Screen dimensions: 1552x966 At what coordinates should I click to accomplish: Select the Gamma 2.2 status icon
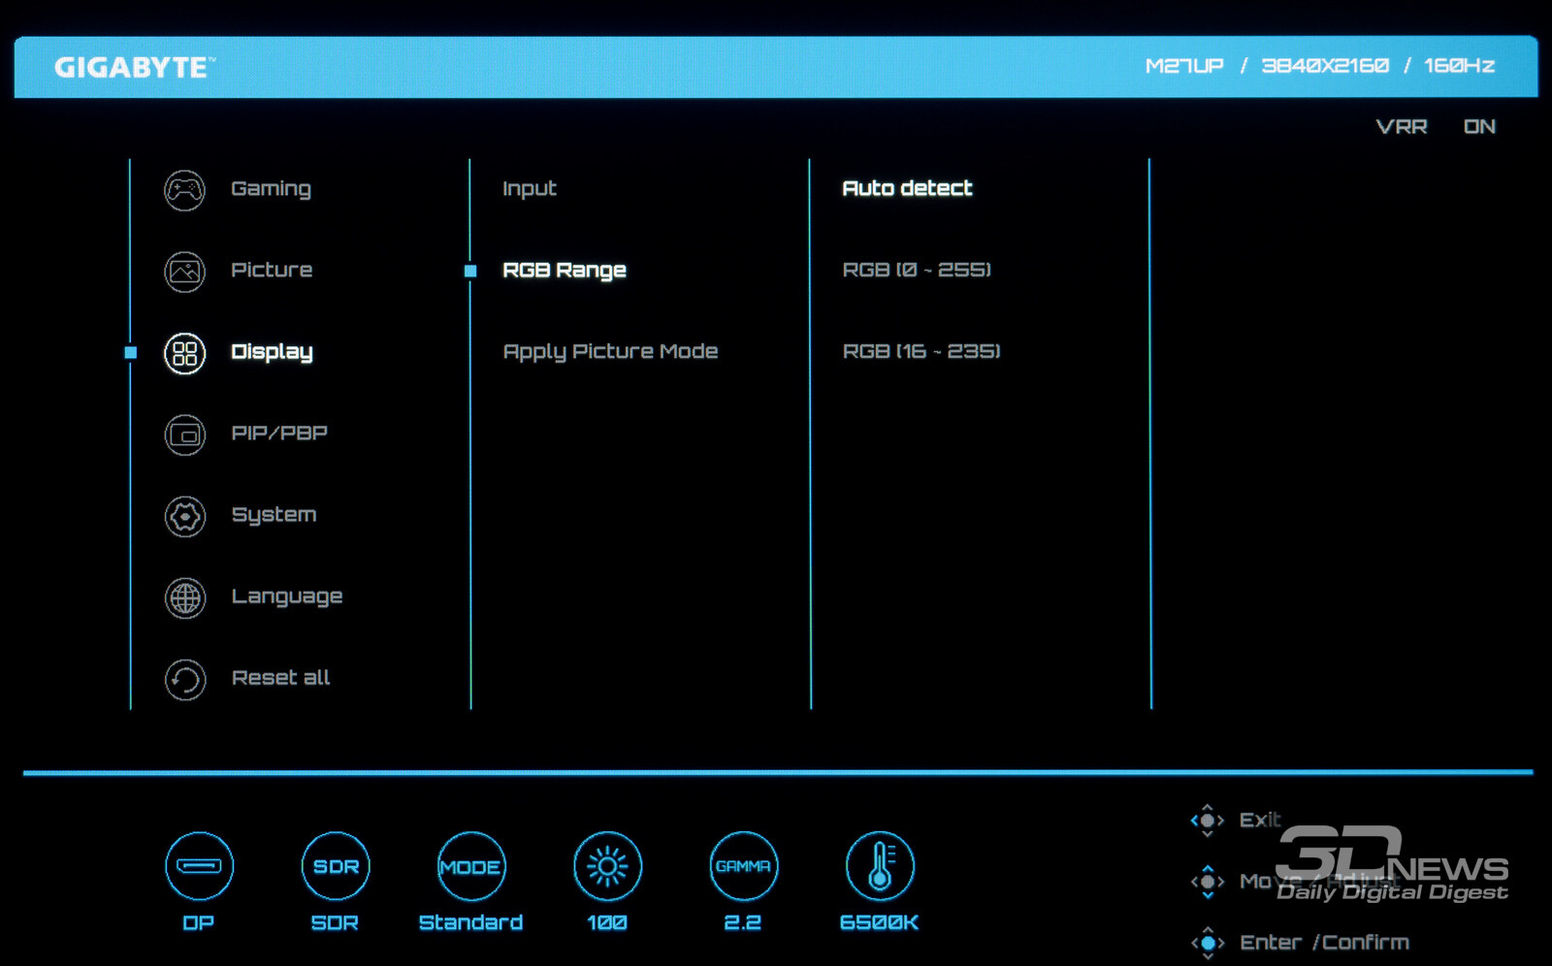point(743,866)
